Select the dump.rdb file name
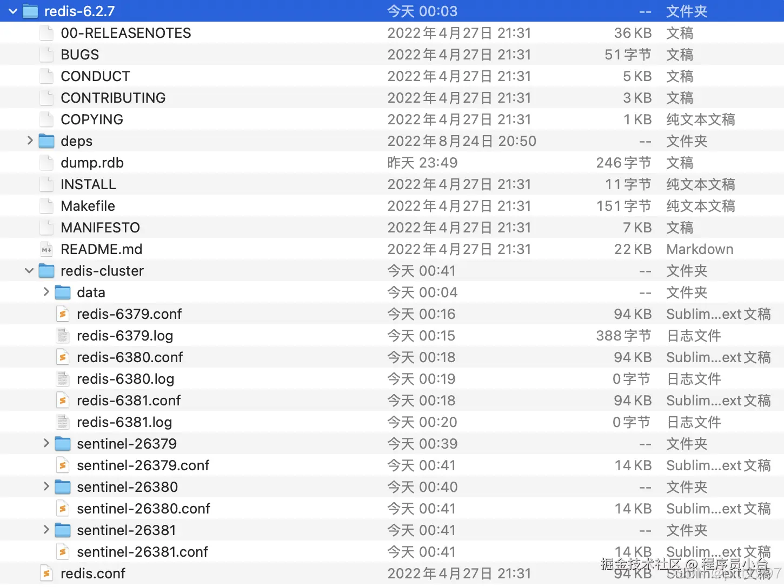This screenshot has height=587, width=784. 92,163
